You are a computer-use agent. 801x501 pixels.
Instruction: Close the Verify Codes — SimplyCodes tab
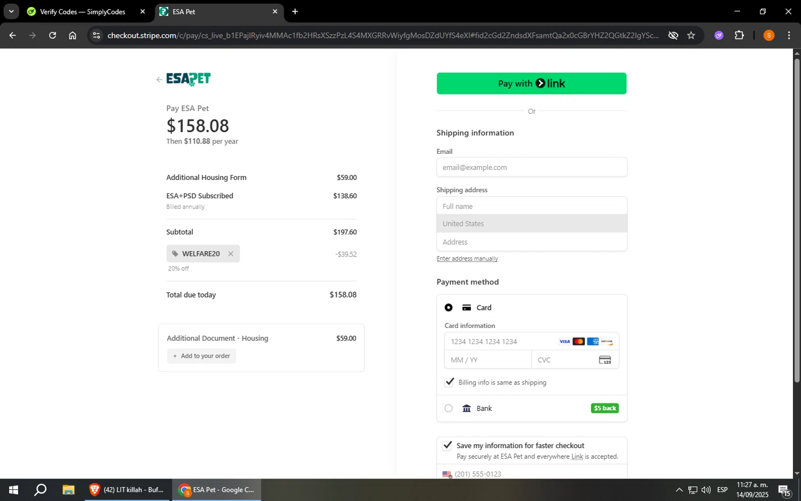click(143, 11)
